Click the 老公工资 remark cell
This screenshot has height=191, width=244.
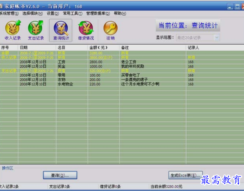coord(129,62)
